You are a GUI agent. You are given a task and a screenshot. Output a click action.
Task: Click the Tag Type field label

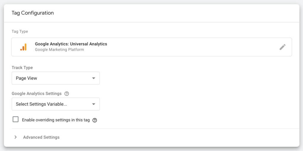point(20,31)
